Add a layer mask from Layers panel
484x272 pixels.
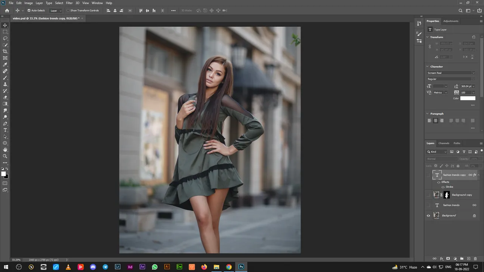click(x=448, y=258)
